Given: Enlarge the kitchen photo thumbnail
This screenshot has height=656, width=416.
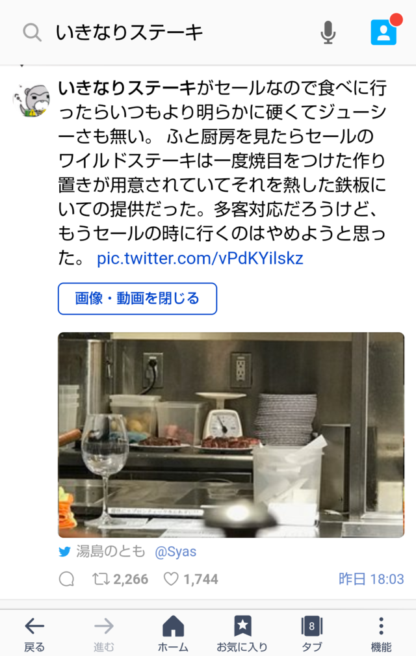Looking at the screenshot, I should (x=231, y=435).
